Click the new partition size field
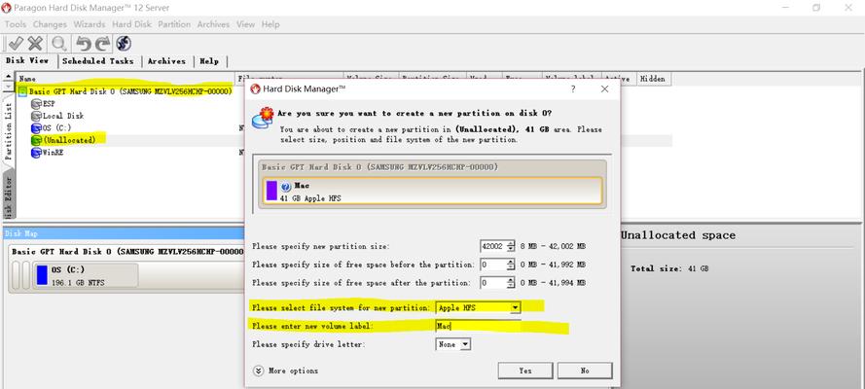Image resolution: width=865 pixels, height=389 pixels. (493, 246)
